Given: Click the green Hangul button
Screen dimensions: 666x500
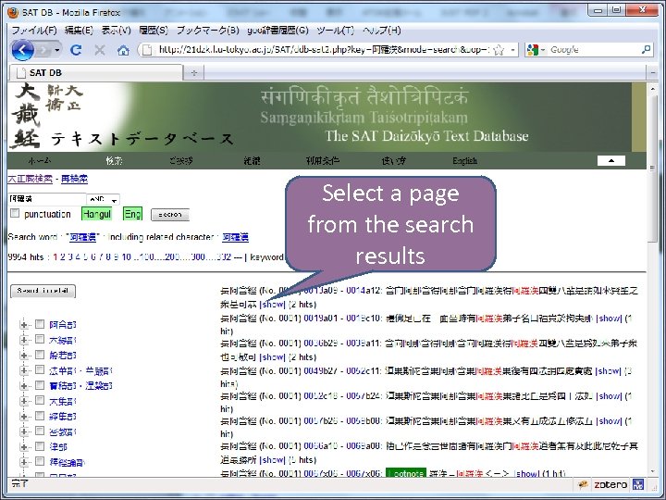Looking at the screenshot, I should pos(96,214).
